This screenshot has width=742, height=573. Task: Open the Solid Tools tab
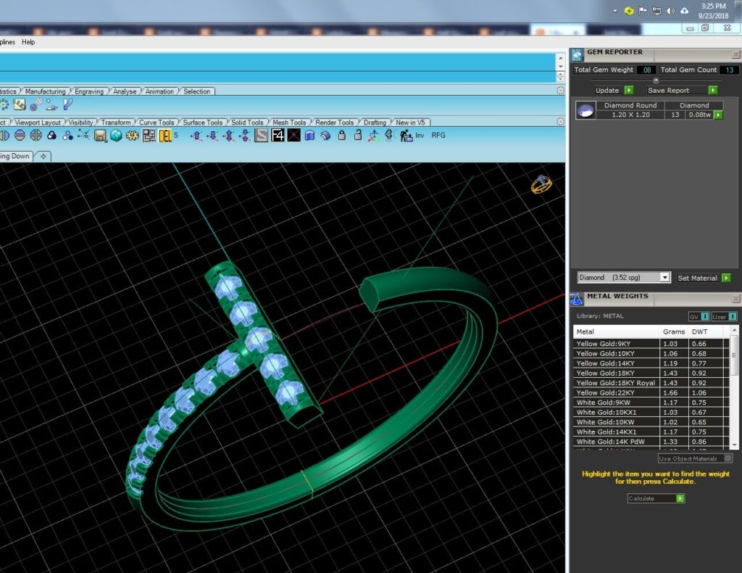point(247,122)
